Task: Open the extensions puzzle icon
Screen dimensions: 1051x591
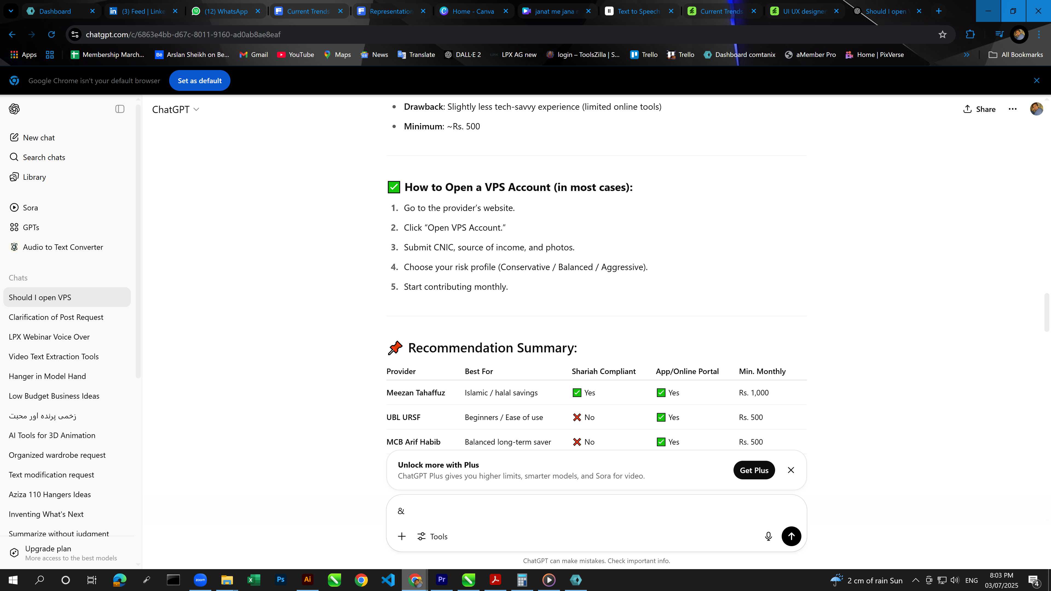Action: coord(970,35)
